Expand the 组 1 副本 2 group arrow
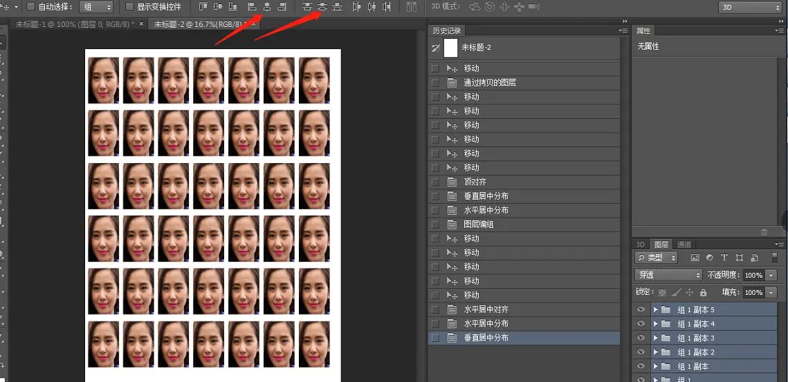This screenshot has width=788, height=382. pyautogui.click(x=655, y=352)
